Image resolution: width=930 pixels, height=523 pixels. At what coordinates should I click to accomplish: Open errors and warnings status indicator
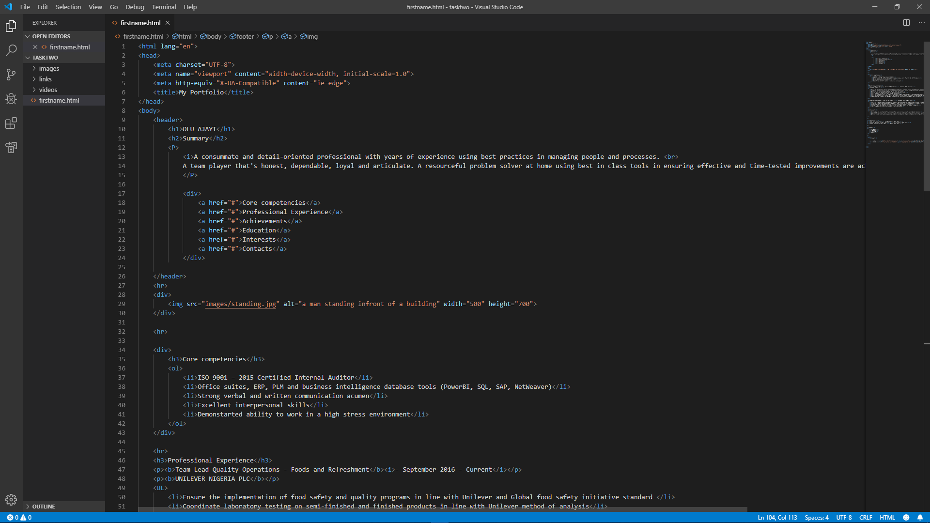pos(19,517)
